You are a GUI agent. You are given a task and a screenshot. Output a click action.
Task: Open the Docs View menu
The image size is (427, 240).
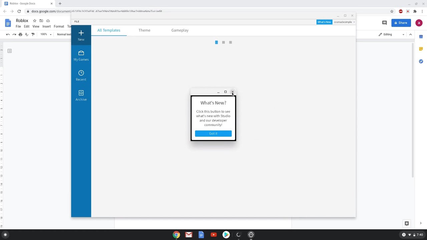tap(36, 26)
